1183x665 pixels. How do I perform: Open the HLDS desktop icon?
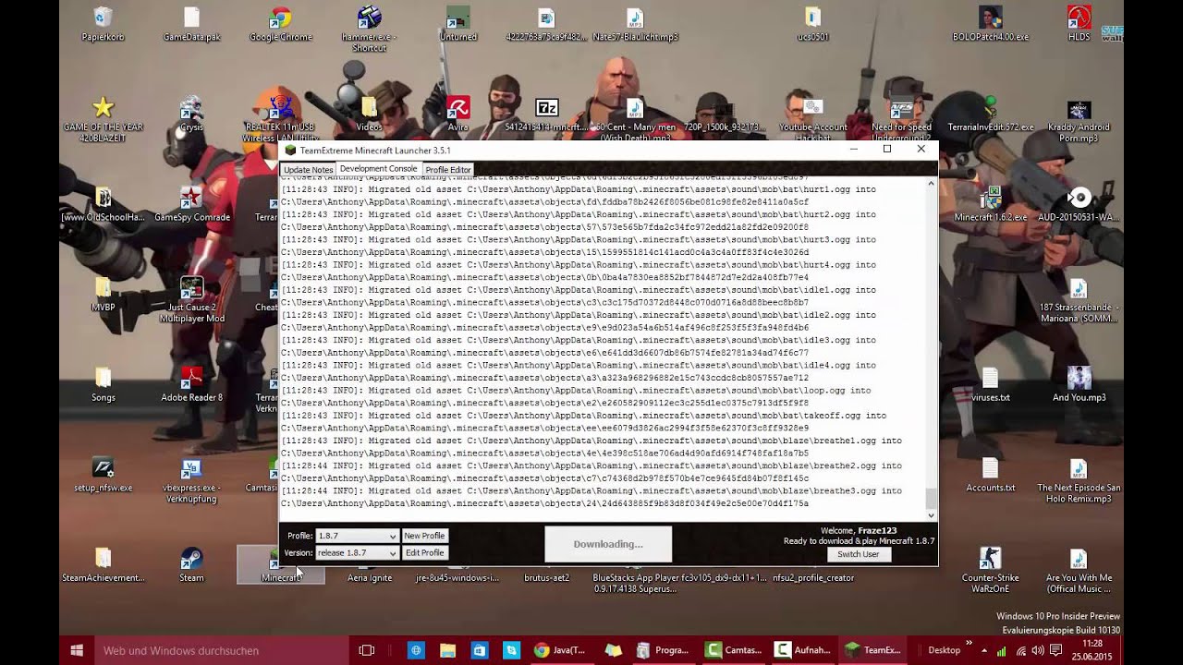(x=1079, y=24)
